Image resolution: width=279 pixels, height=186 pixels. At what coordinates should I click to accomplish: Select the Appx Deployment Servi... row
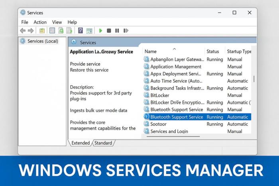[x=197, y=74]
